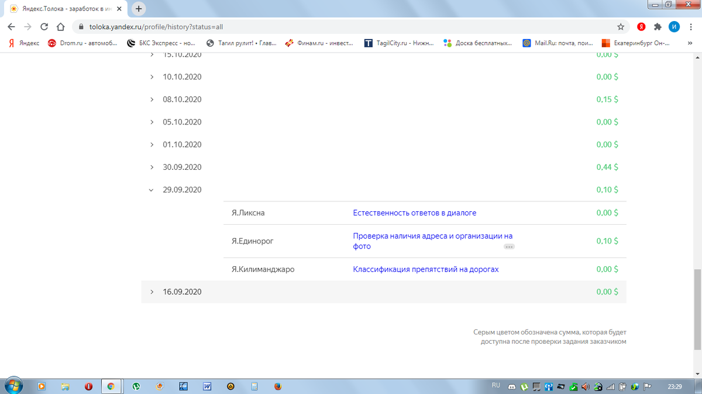
Task: Expand the 16.09.2020 history row
Action: [384, 292]
